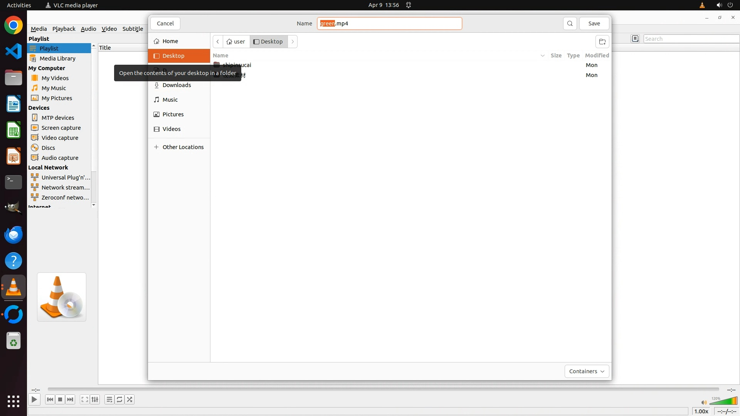Screen dimensions: 740x416
Task: Show extended settings equalizer icon
Action: [x=95, y=399]
